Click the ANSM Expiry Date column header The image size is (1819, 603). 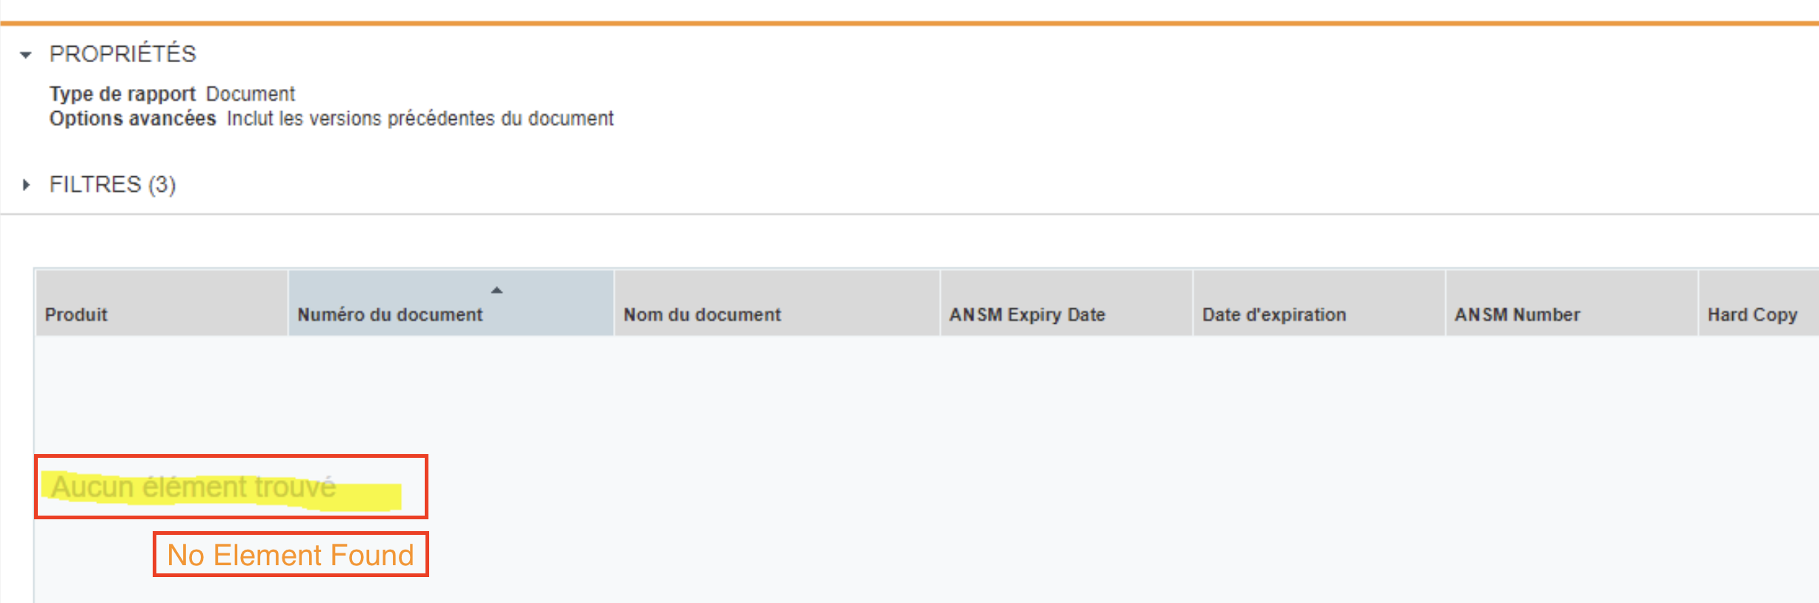click(x=1027, y=315)
